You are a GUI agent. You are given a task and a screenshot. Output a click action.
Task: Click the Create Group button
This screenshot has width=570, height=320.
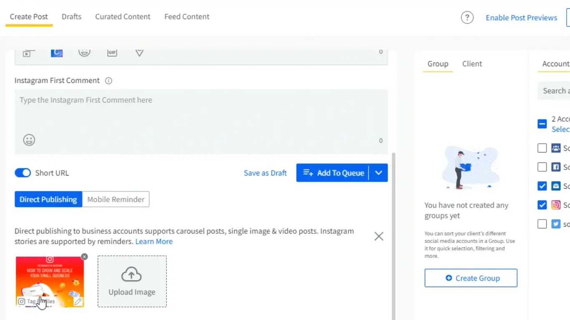point(471,278)
